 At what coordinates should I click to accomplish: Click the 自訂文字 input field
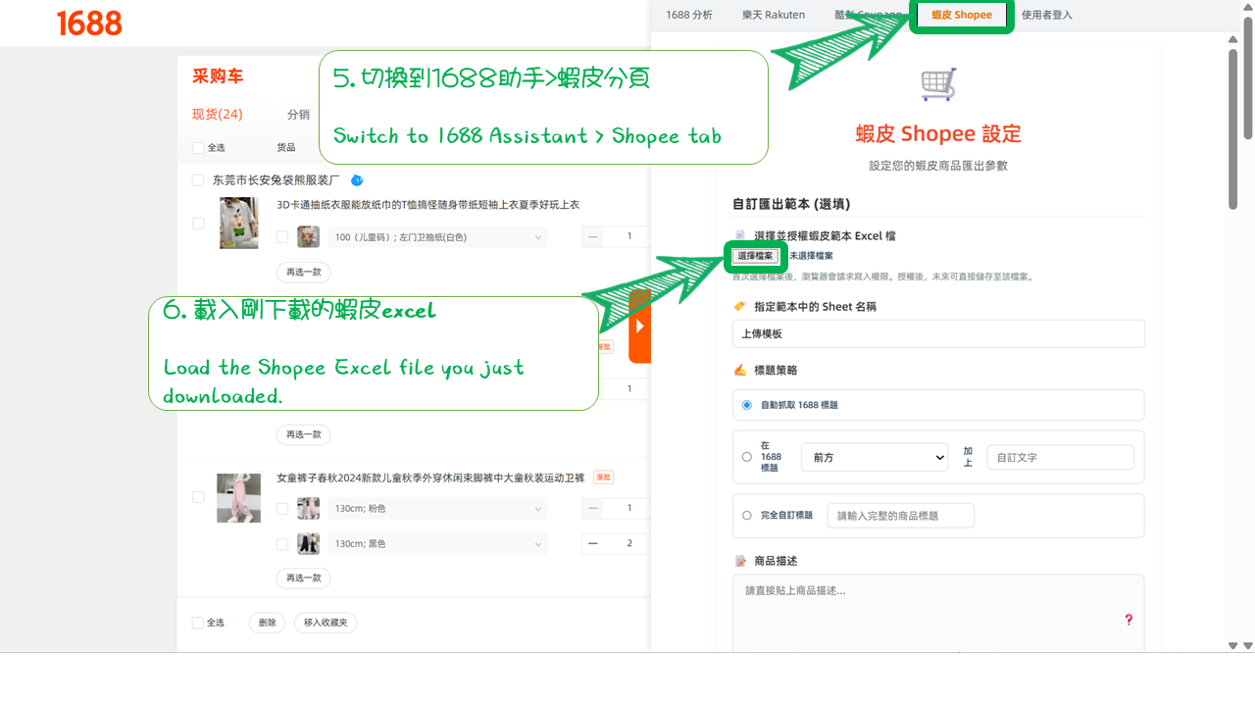pyautogui.click(x=1060, y=457)
